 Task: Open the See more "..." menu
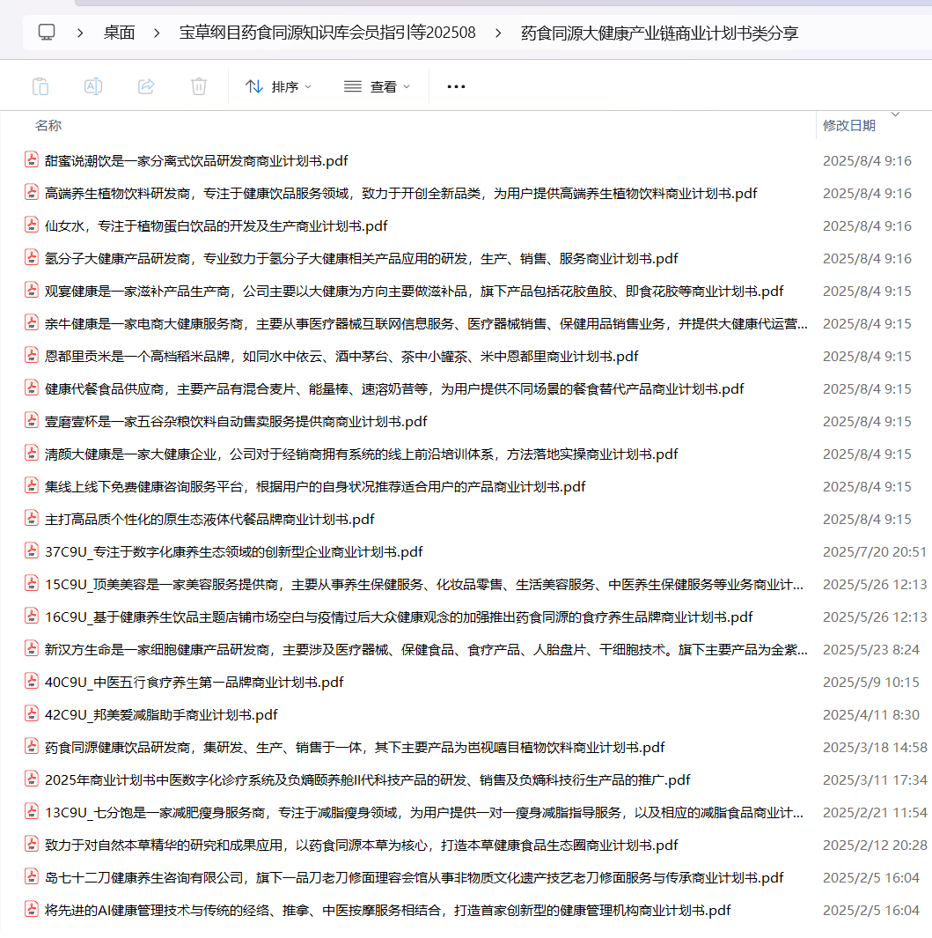455,85
